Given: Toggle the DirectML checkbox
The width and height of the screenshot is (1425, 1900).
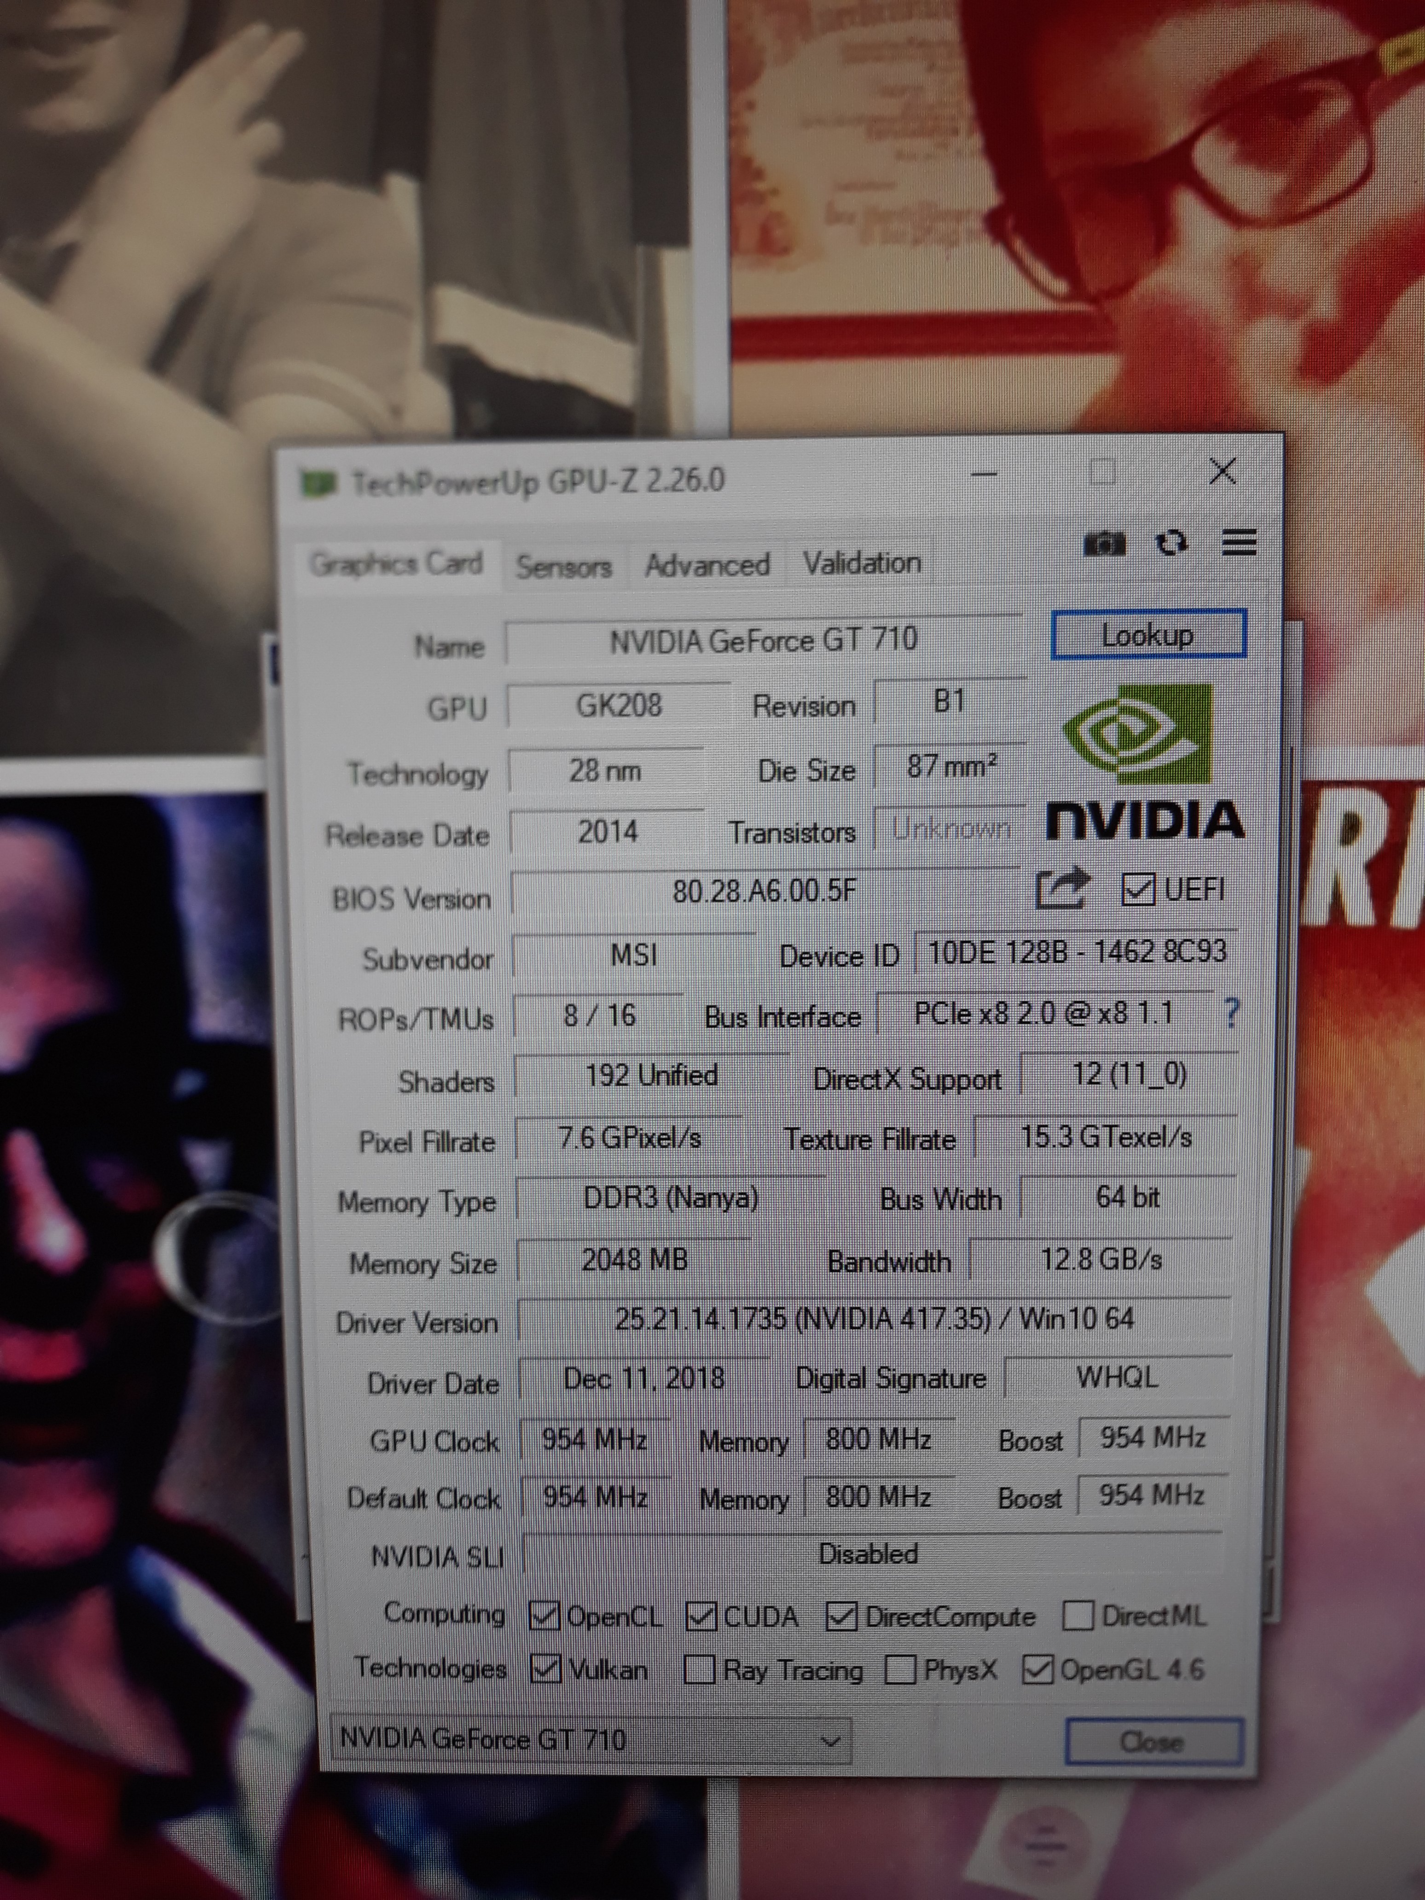Looking at the screenshot, I should click(x=1078, y=1616).
